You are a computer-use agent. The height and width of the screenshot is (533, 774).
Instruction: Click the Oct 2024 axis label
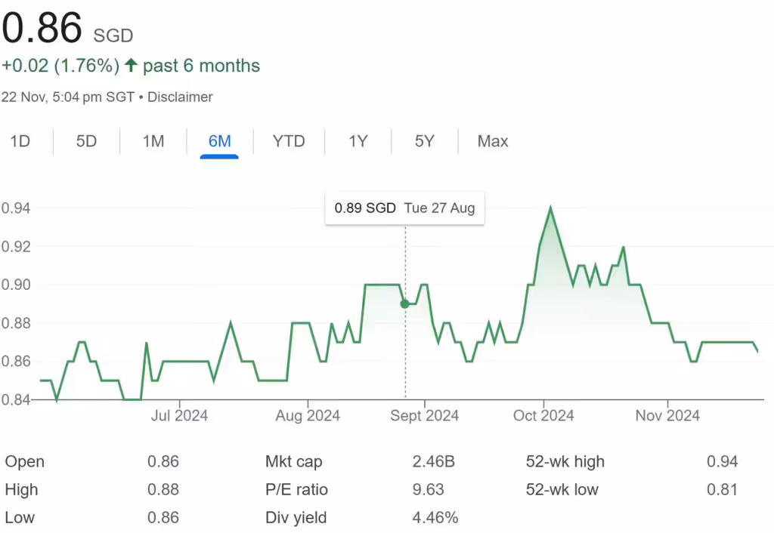[x=543, y=415]
